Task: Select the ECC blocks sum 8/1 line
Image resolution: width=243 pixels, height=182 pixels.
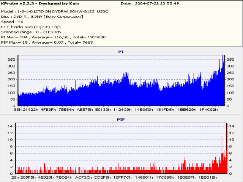Action: pyautogui.click(x=31, y=27)
